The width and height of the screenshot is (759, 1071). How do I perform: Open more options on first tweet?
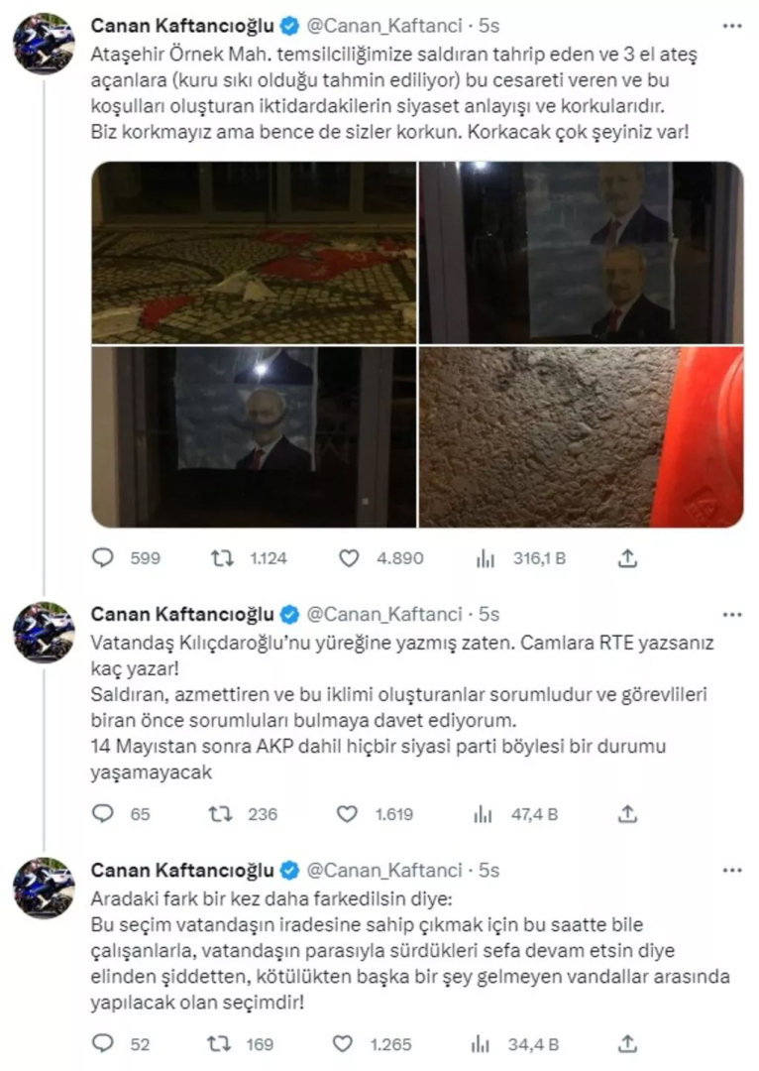731,24
